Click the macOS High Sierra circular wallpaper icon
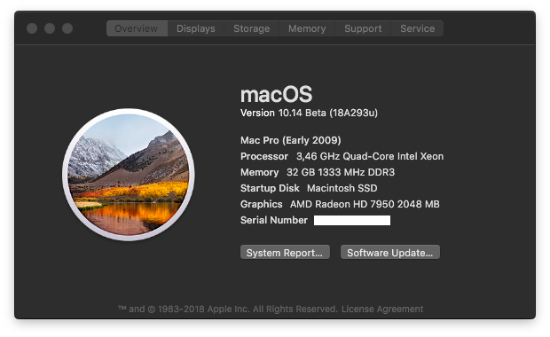Image resolution: width=550 pixels, height=337 pixels. [129, 175]
